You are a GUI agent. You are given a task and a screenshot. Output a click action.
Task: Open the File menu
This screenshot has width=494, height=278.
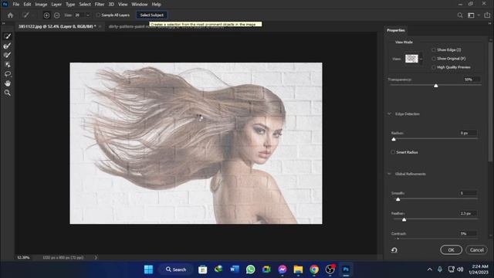[15, 5]
